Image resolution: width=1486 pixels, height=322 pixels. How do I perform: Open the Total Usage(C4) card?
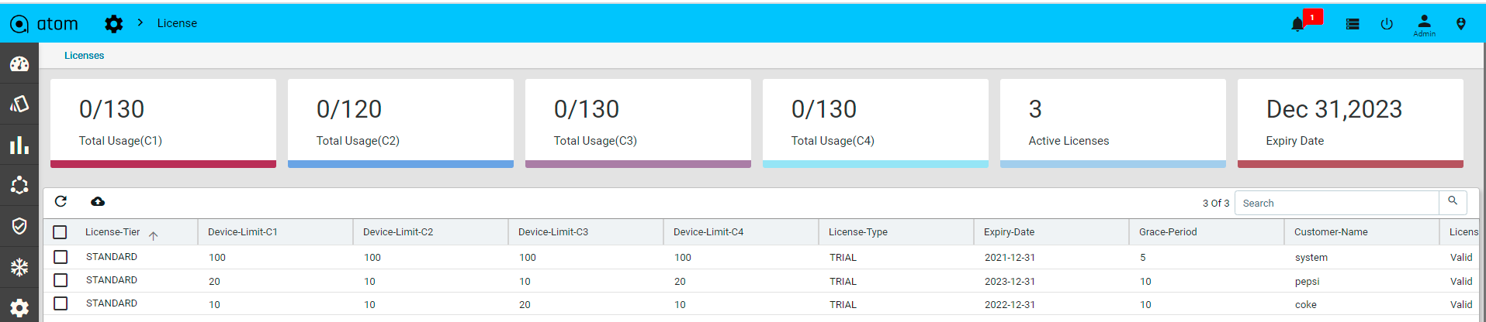[875, 123]
